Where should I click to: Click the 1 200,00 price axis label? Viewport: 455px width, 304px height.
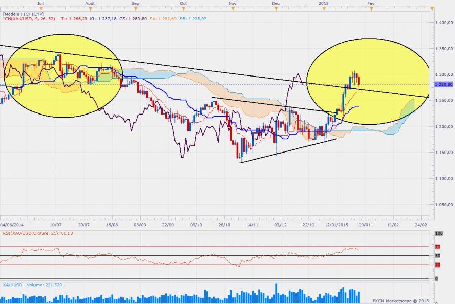444,126
